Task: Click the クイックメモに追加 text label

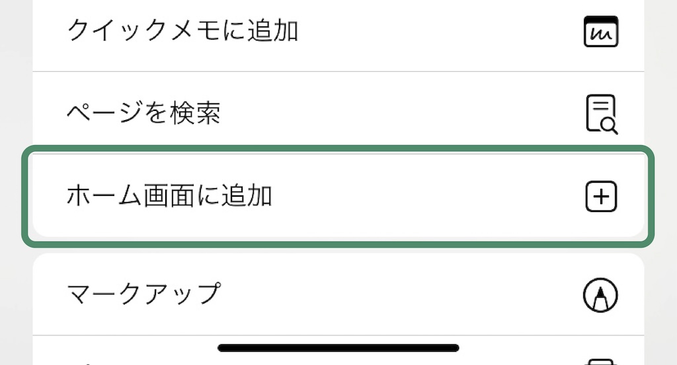Action: [x=182, y=32]
